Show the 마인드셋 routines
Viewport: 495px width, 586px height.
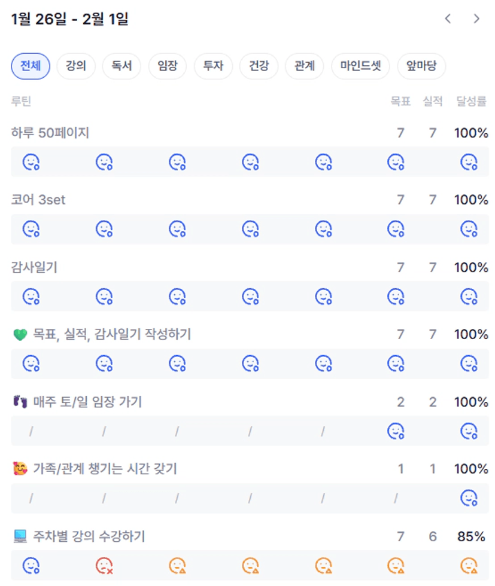360,66
